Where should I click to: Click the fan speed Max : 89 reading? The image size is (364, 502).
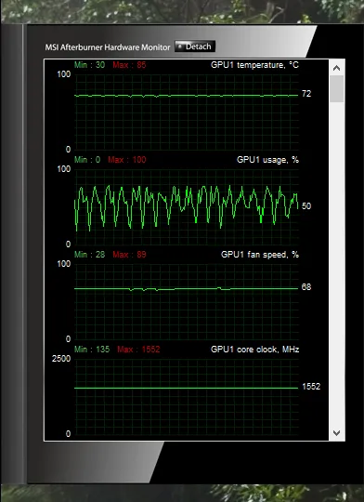(x=129, y=255)
